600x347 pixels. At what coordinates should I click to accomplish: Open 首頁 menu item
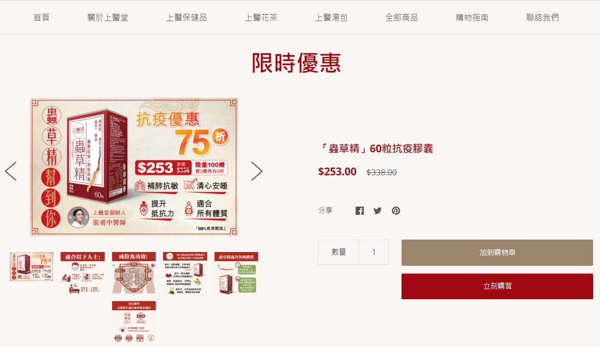[x=41, y=17]
